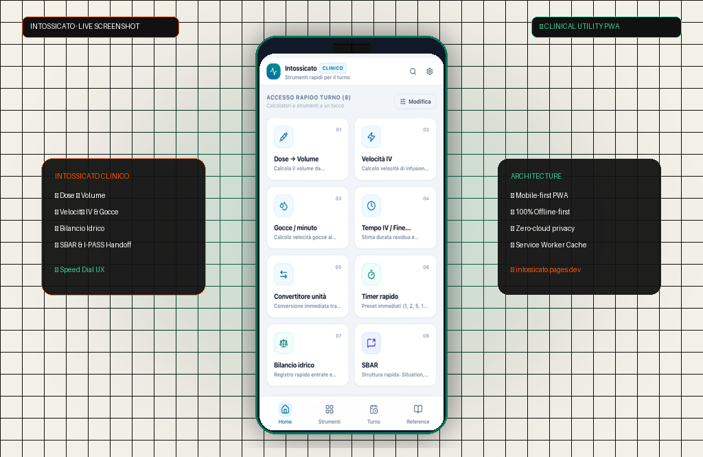This screenshot has width=703, height=457.
Task: Click 'Bilancio Idrico' in Intossicato Clinico panel
Action: click(82, 228)
